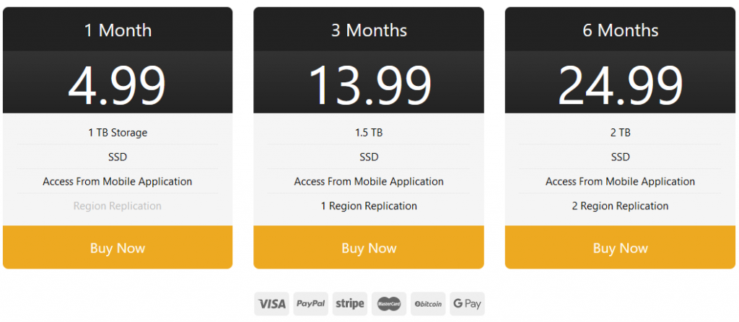Select the Bitcoin payment icon
This screenshot has width=739, height=322.
coord(428,304)
